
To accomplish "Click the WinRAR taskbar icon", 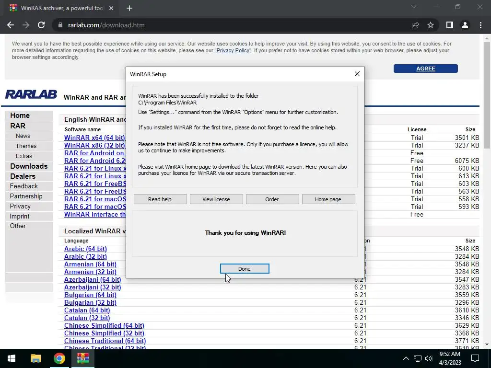I will point(83,358).
